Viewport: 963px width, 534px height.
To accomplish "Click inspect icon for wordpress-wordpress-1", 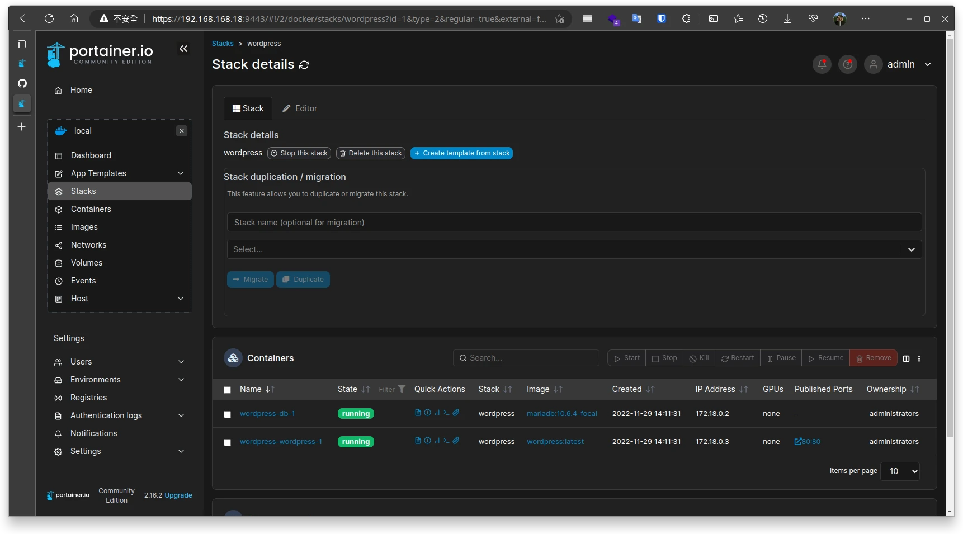I will 427,441.
